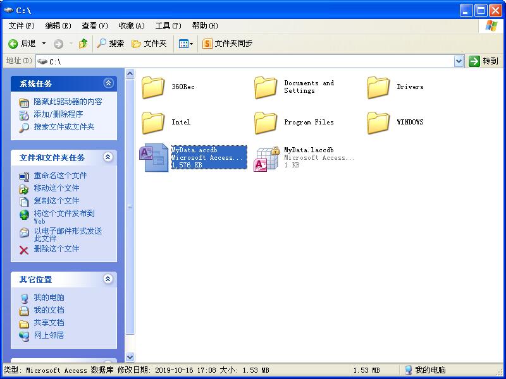Open the 文件(F) menu
The height and width of the screenshot is (379, 506).
pyautogui.click(x=22, y=26)
